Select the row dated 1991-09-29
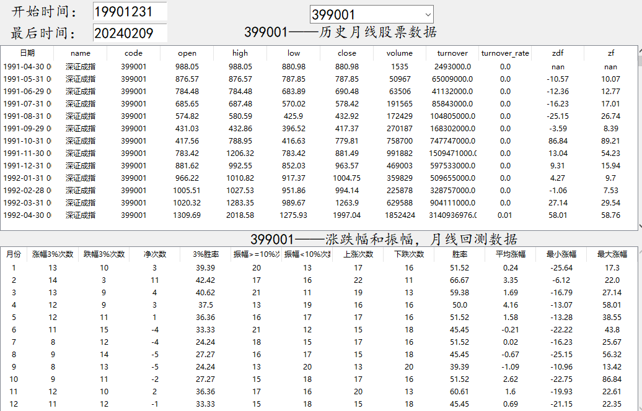This screenshot has width=642, height=411. click(319, 128)
